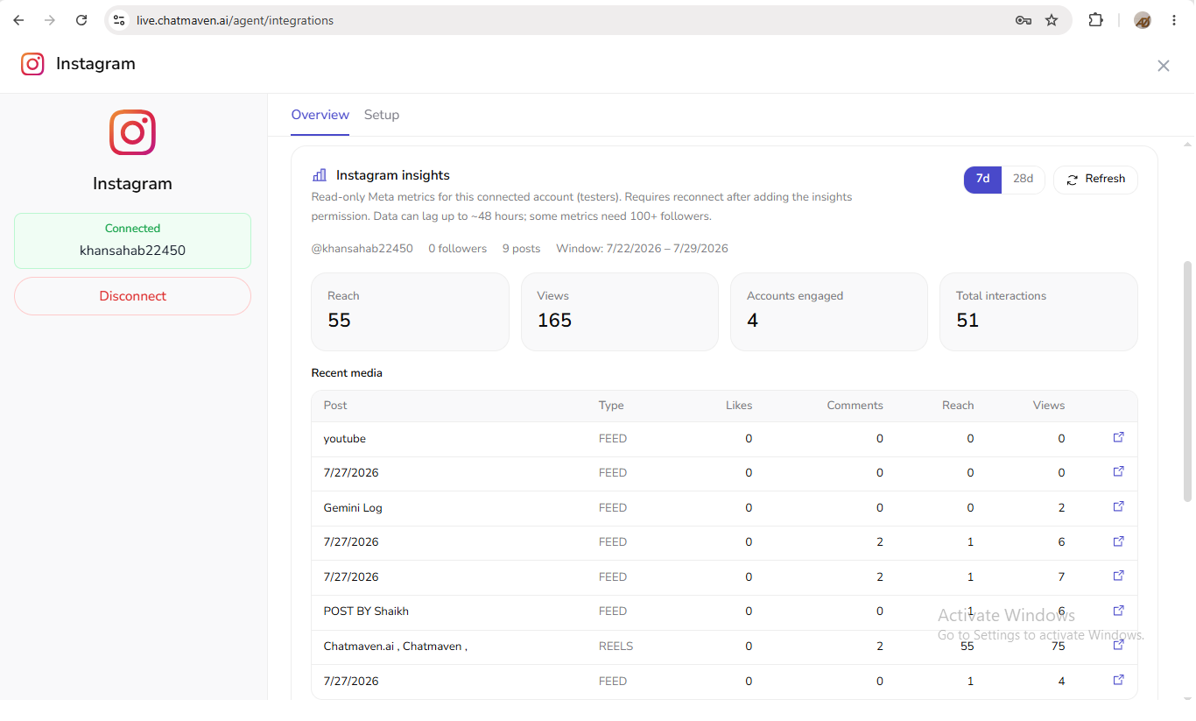This screenshot has height=721, width=1196.
Task: Click the insights bar chart icon
Action: (x=320, y=175)
